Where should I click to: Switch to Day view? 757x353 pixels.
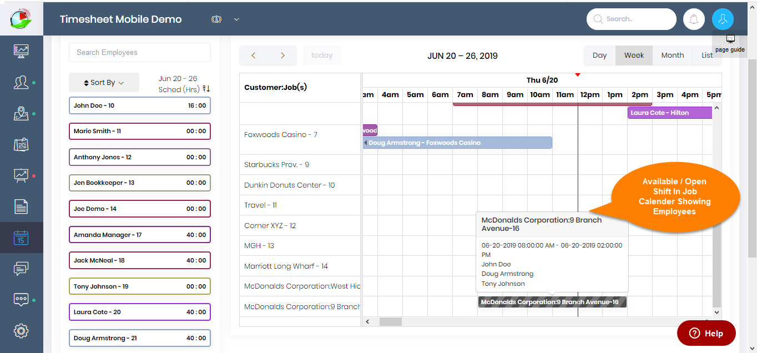(x=599, y=56)
